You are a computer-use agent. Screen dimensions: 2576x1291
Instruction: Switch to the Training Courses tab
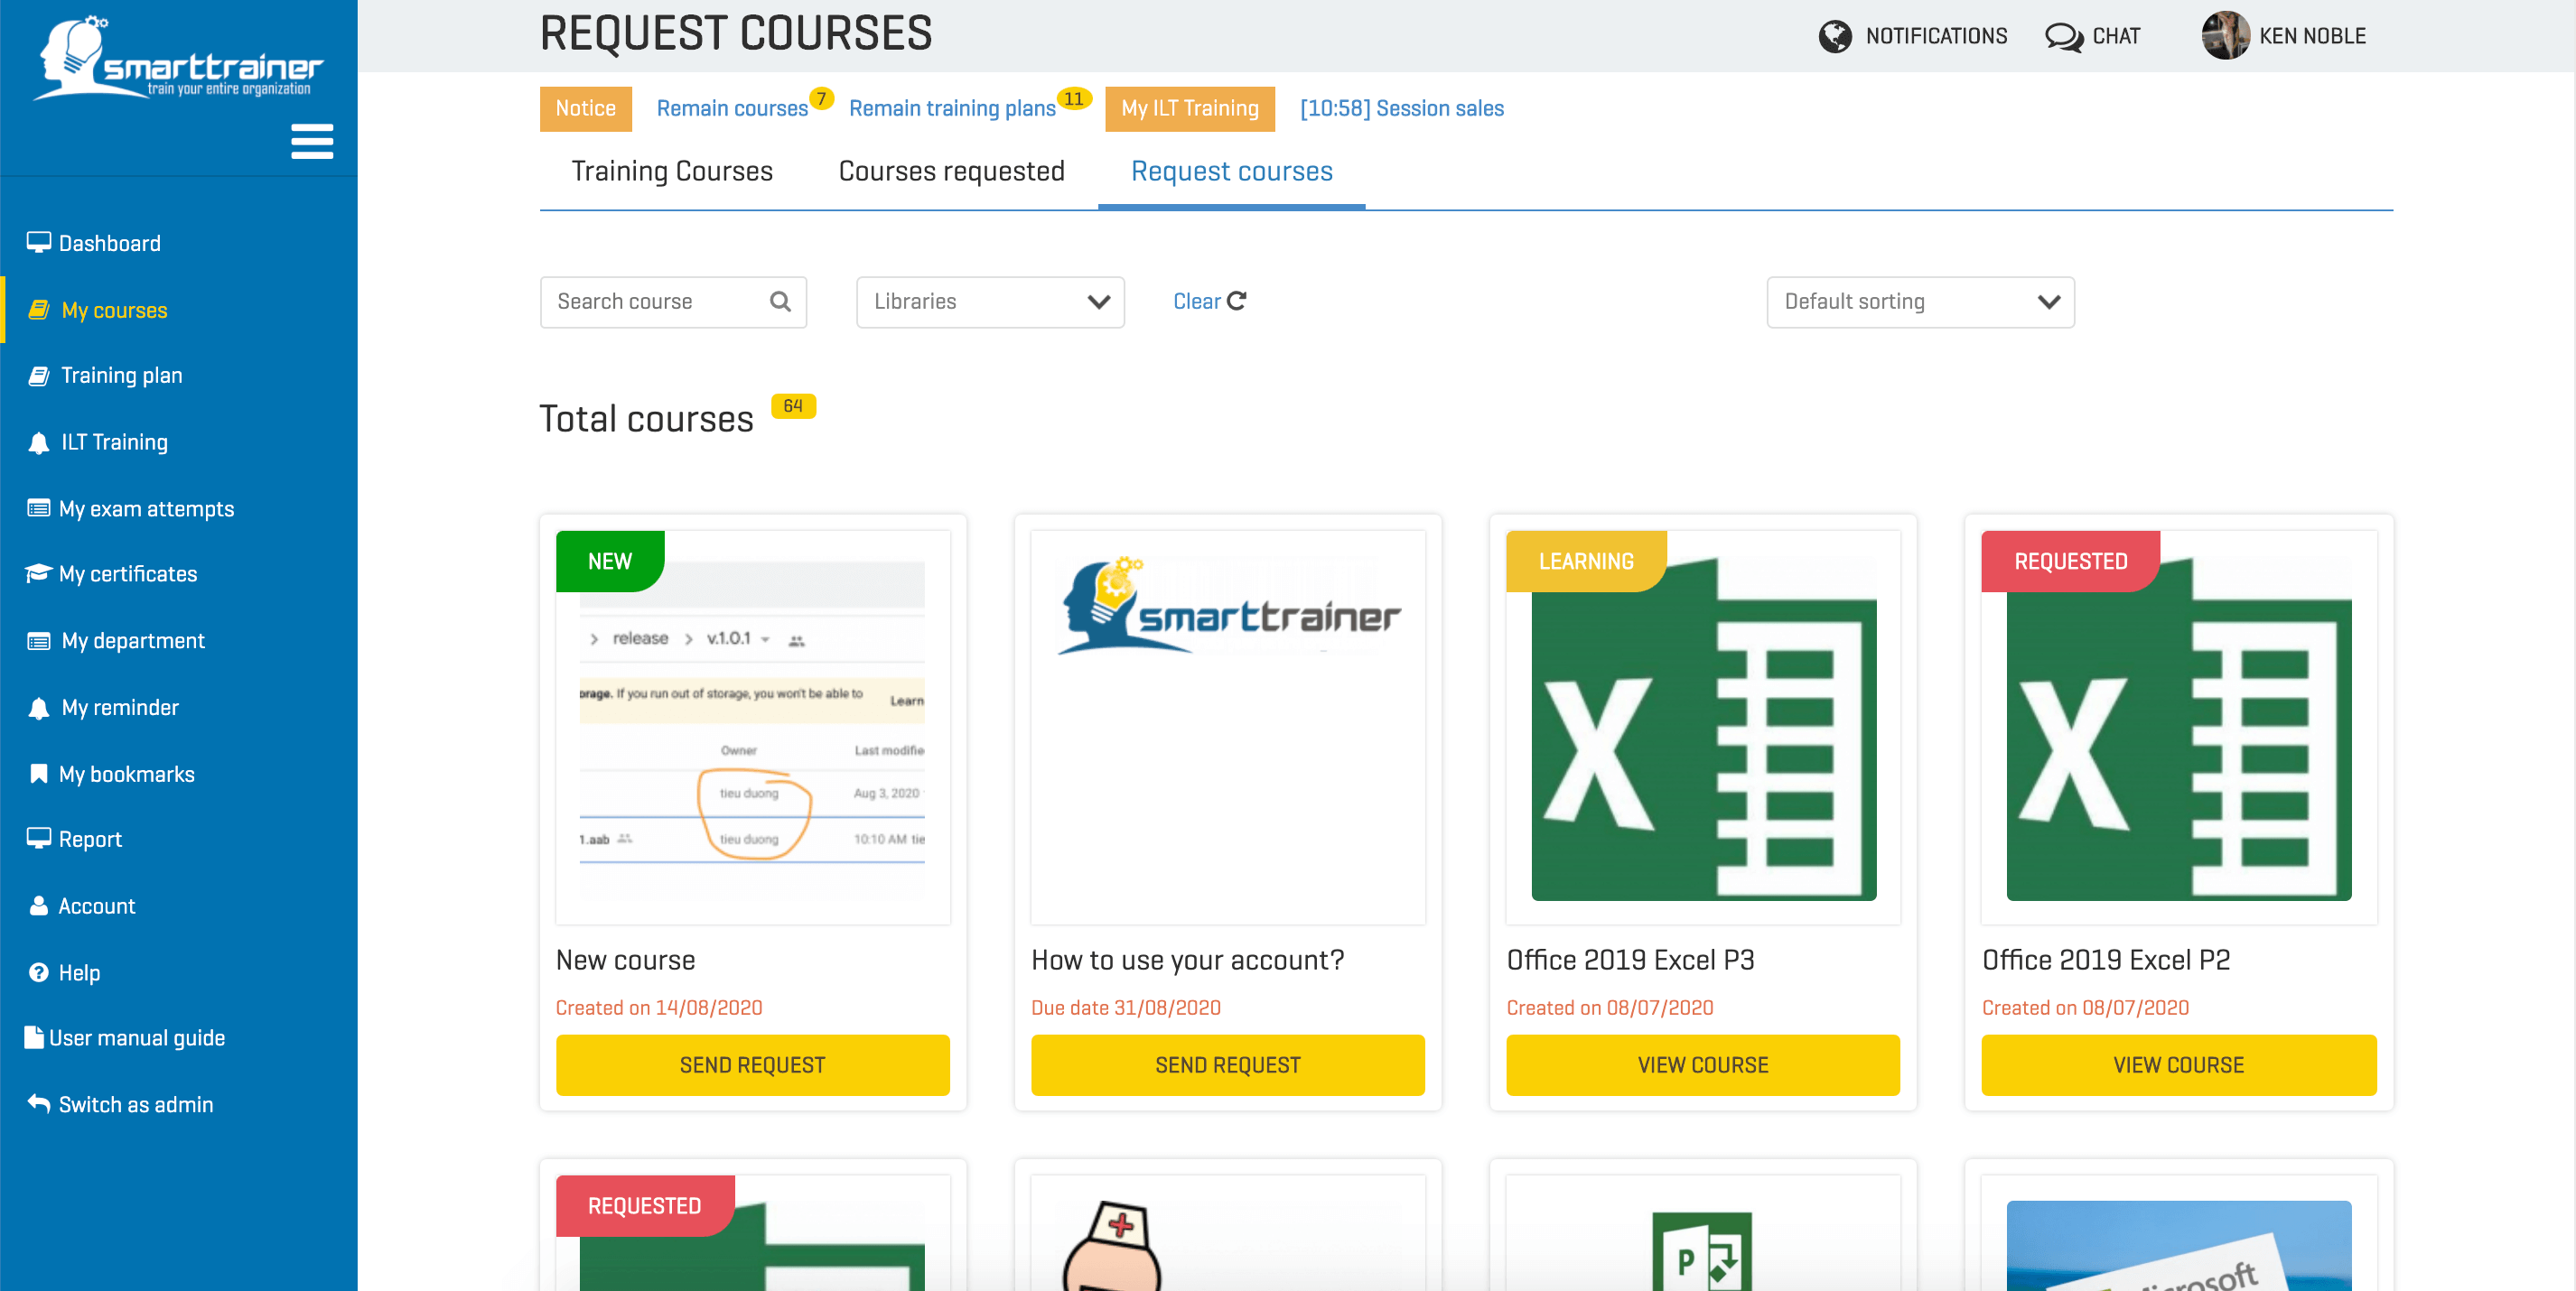pyautogui.click(x=672, y=172)
